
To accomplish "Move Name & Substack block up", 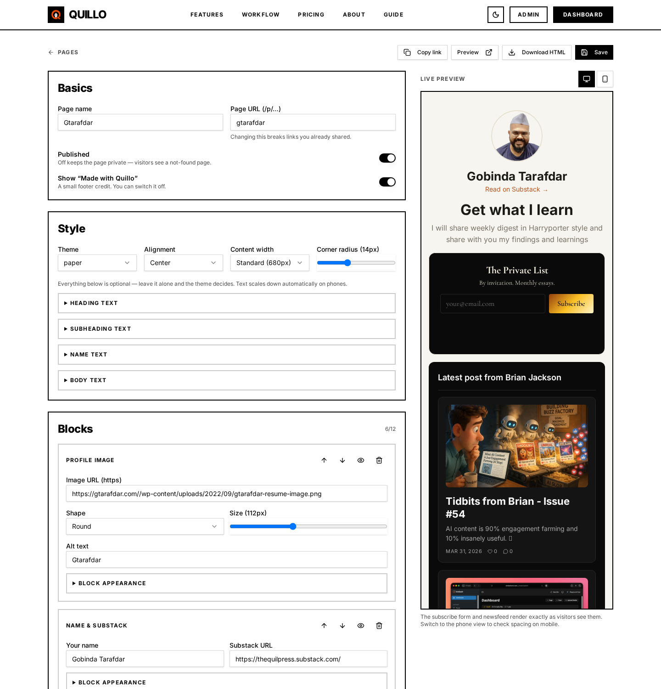I will pos(324,626).
